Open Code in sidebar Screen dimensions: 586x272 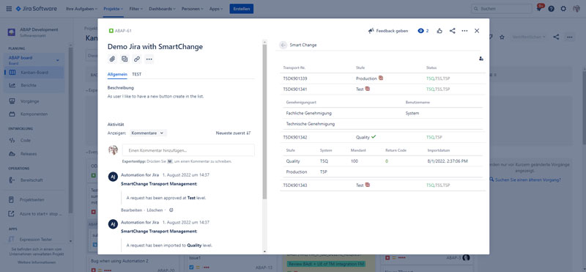point(34,141)
